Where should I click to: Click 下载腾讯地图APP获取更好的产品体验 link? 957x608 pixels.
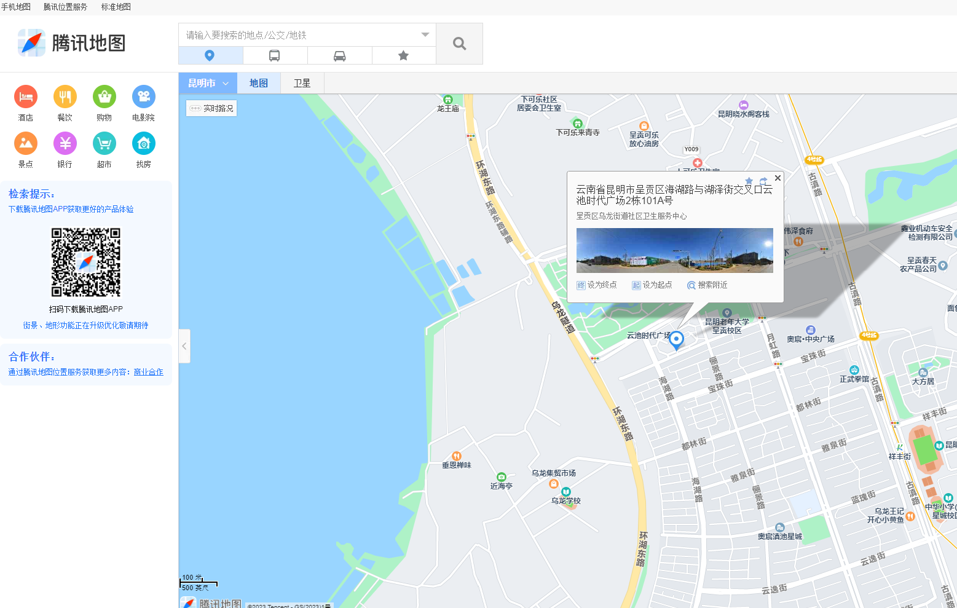point(71,209)
